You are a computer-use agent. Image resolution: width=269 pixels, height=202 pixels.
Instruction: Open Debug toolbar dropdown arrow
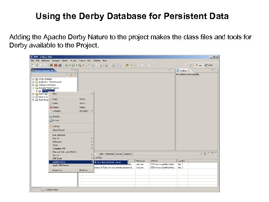click(x=70, y=65)
